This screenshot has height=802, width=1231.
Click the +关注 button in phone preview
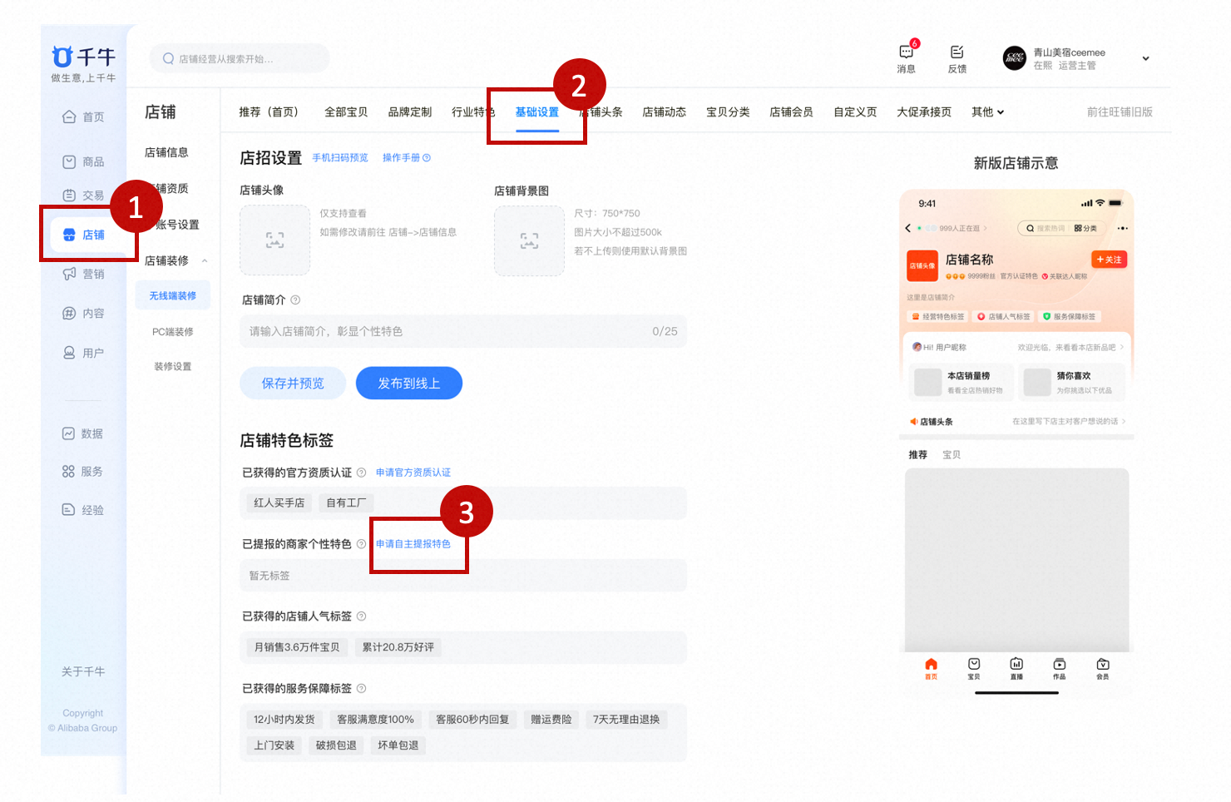1109,260
